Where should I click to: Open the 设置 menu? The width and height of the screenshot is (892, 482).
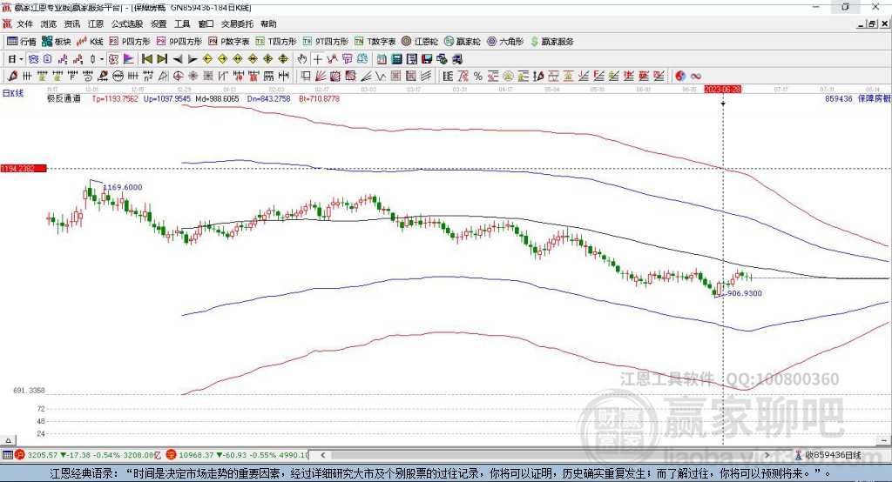tap(159, 23)
